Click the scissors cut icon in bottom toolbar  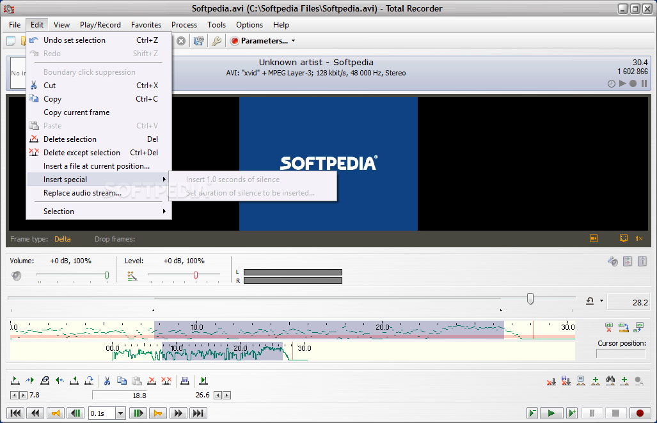click(x=107, y=380)
